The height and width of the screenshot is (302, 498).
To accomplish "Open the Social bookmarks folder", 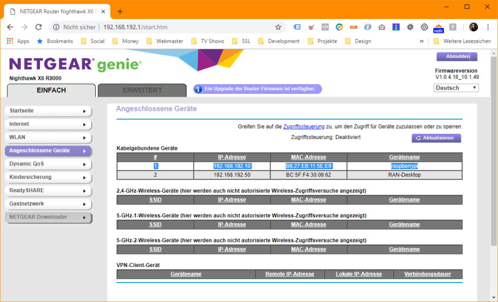I will coord(93,41).
